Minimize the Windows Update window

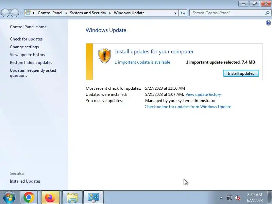[243, 4]
